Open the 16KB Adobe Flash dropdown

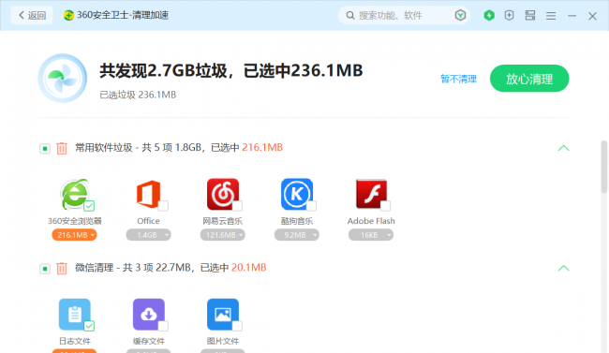371,235
